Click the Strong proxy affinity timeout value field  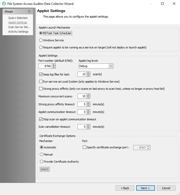(x=82, y=104)
